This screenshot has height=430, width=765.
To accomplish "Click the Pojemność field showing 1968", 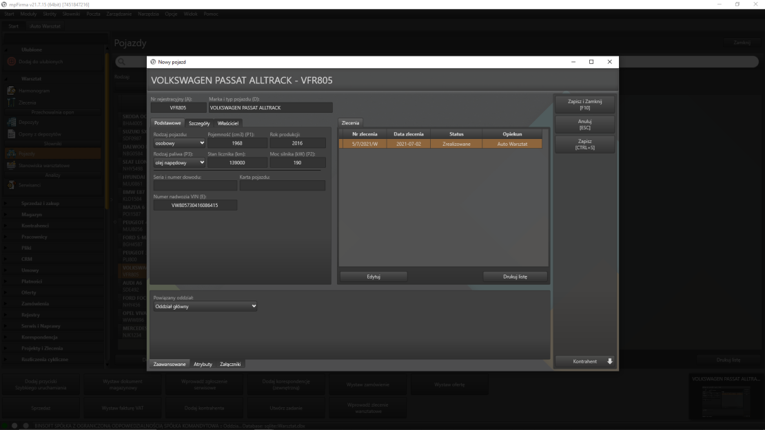I will (237, 143).
